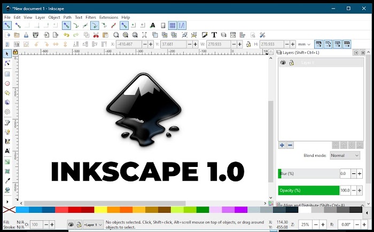Toggle snap to grids button

point(173,25)
